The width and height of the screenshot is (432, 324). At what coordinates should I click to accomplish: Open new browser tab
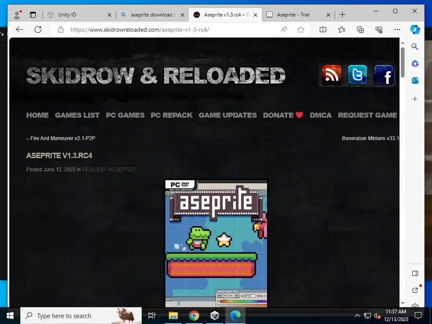[342, 15]
